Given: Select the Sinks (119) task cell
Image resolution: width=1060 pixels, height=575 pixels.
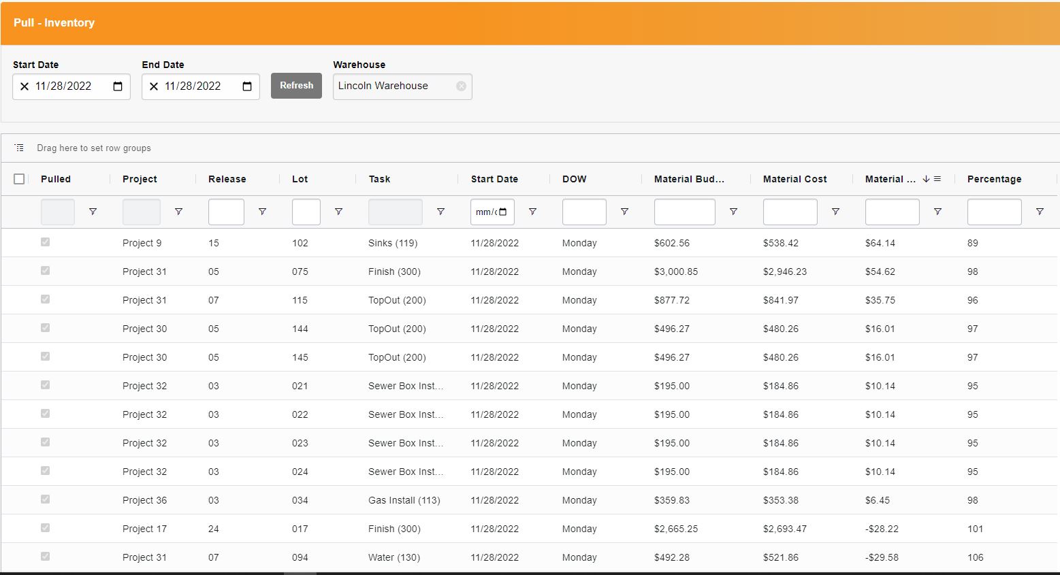Looking at the screenshot, I should pos(393,243).
